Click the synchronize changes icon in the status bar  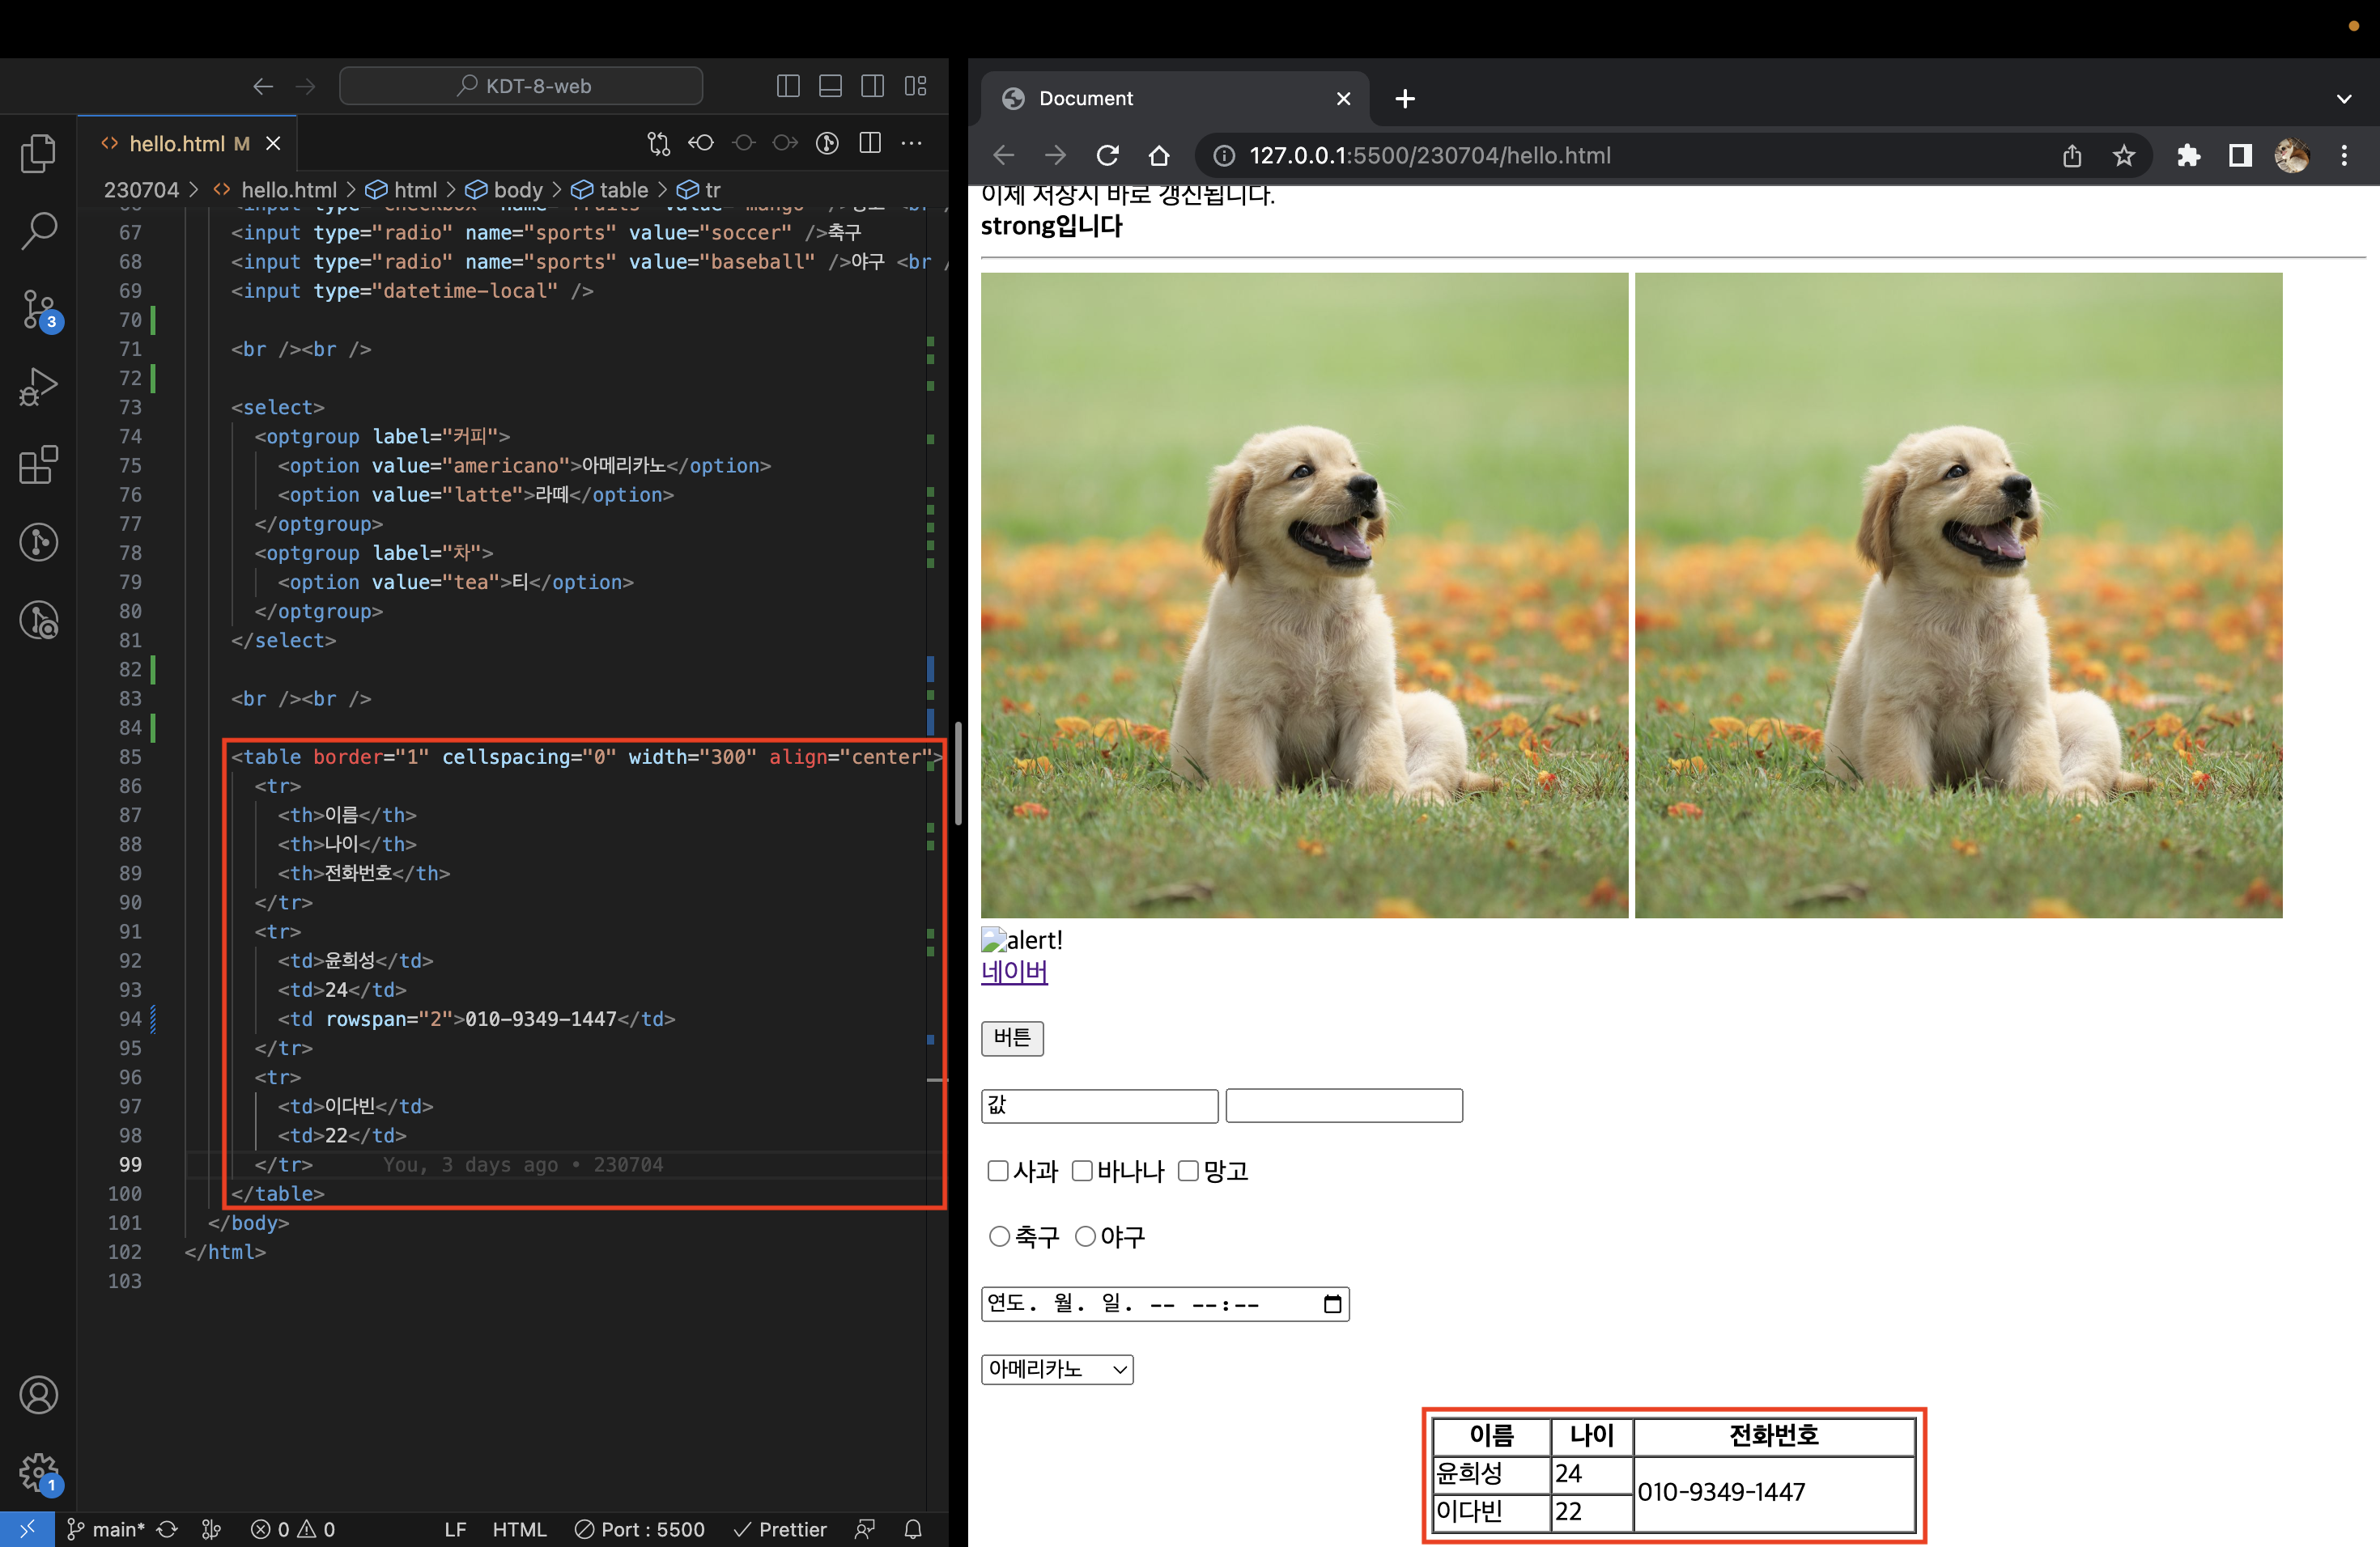[168, 1529]
